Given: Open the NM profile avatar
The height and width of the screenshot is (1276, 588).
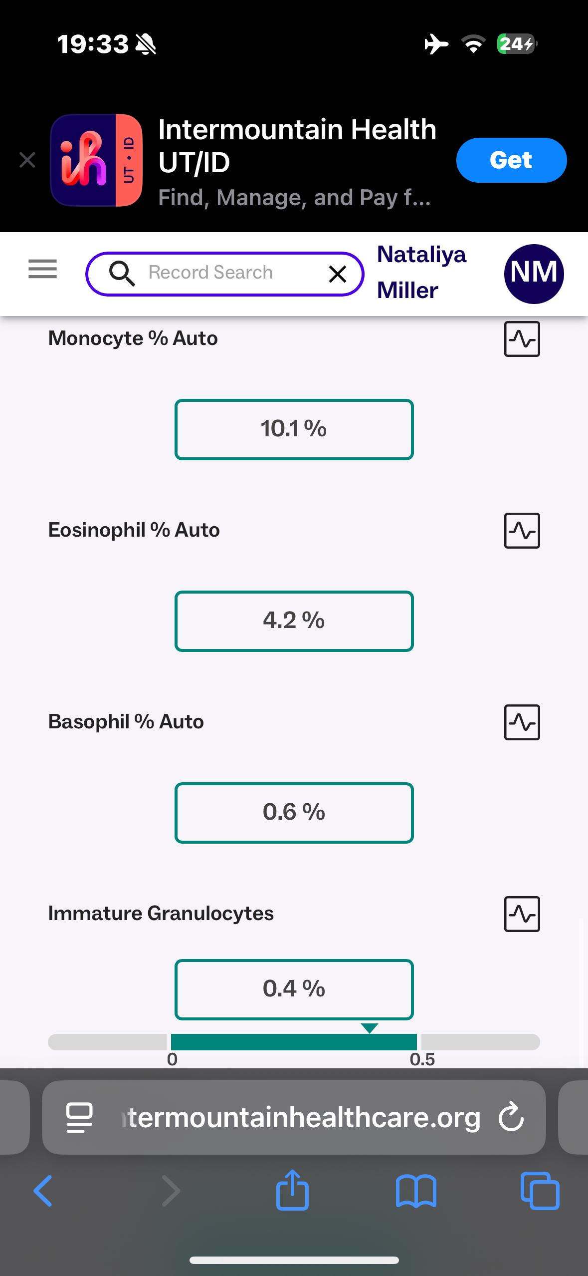Looking at the screenshot, I should 534,274.
